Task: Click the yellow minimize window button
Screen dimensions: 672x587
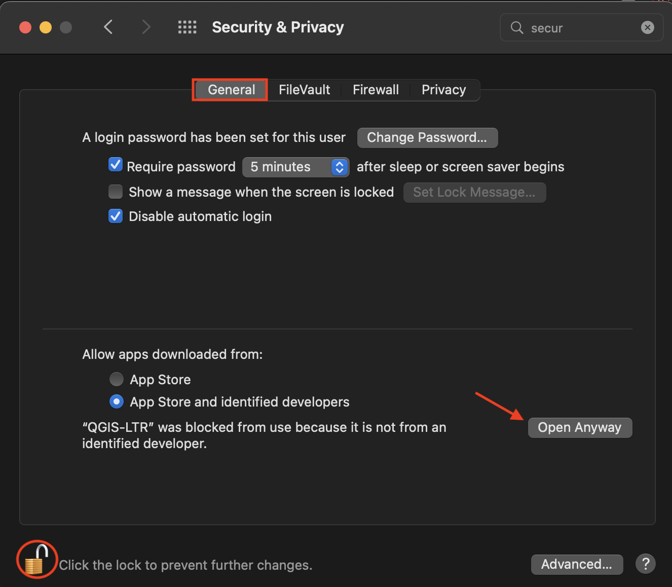Action: (x=46, y=27)
